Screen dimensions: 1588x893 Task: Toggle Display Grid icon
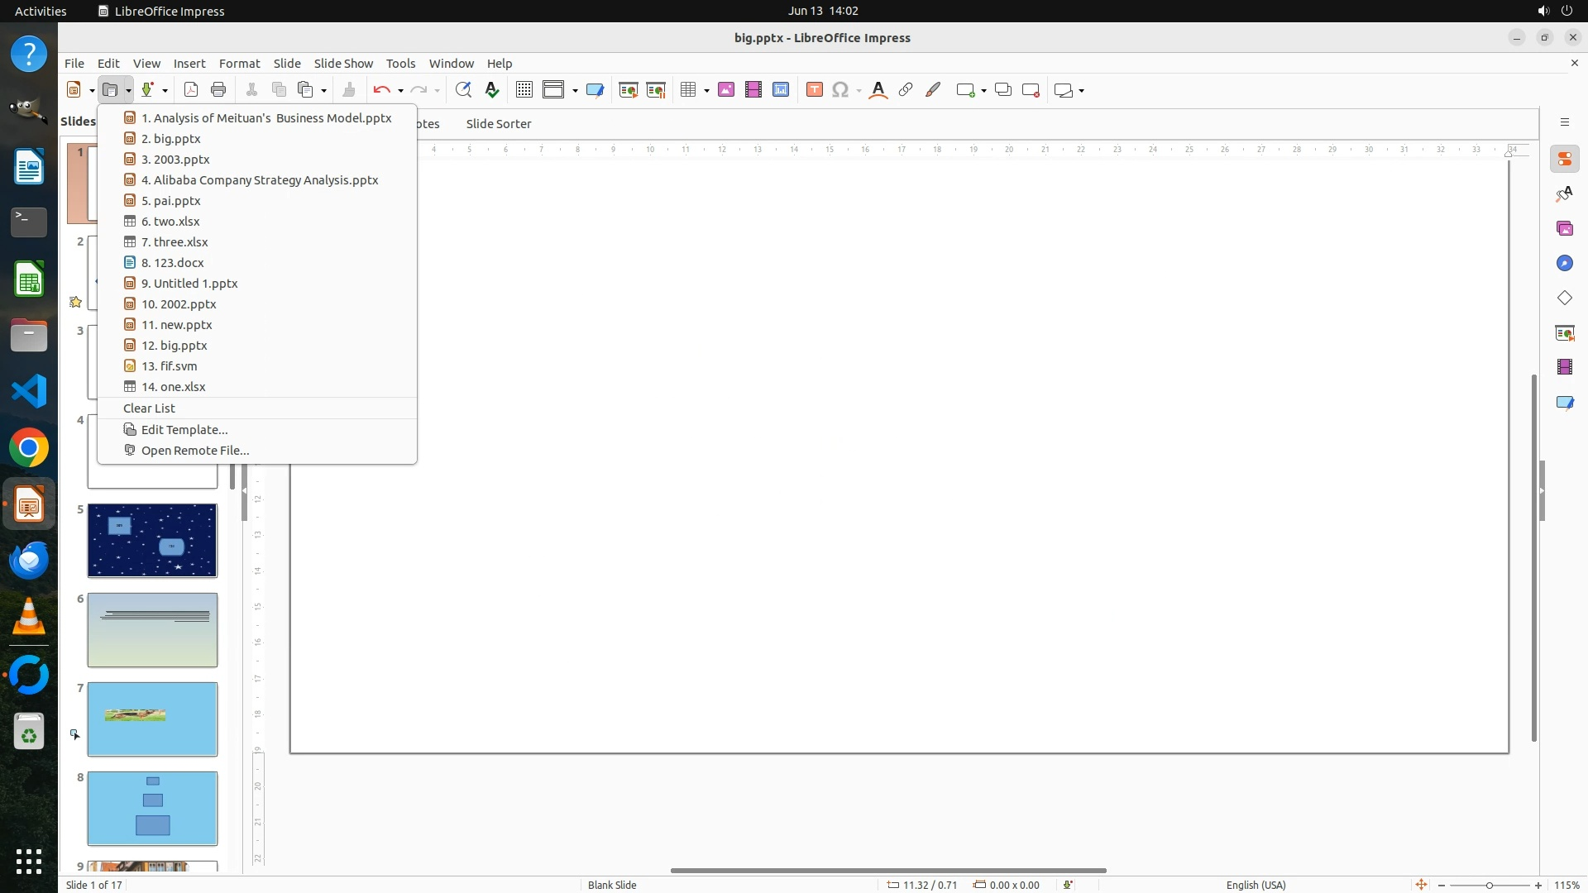point(524,90)
